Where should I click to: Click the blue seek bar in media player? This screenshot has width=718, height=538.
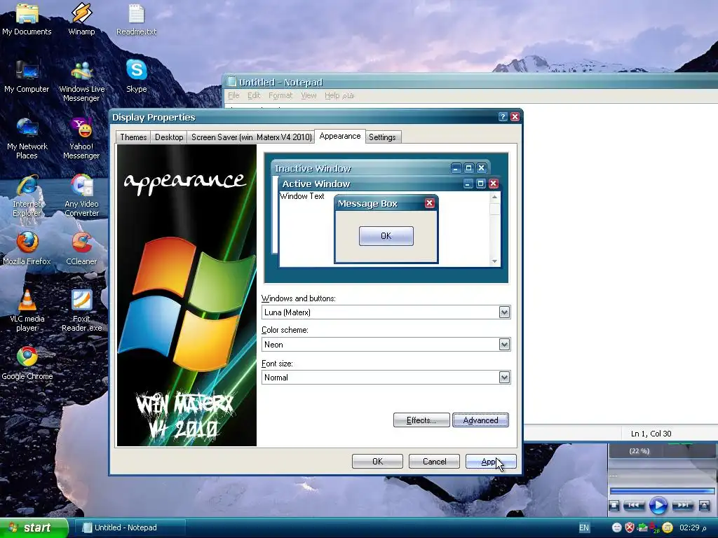tap(662, 491)
